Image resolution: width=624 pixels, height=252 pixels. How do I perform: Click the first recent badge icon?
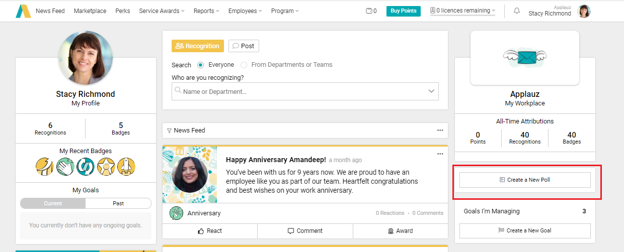coord(45,167)
